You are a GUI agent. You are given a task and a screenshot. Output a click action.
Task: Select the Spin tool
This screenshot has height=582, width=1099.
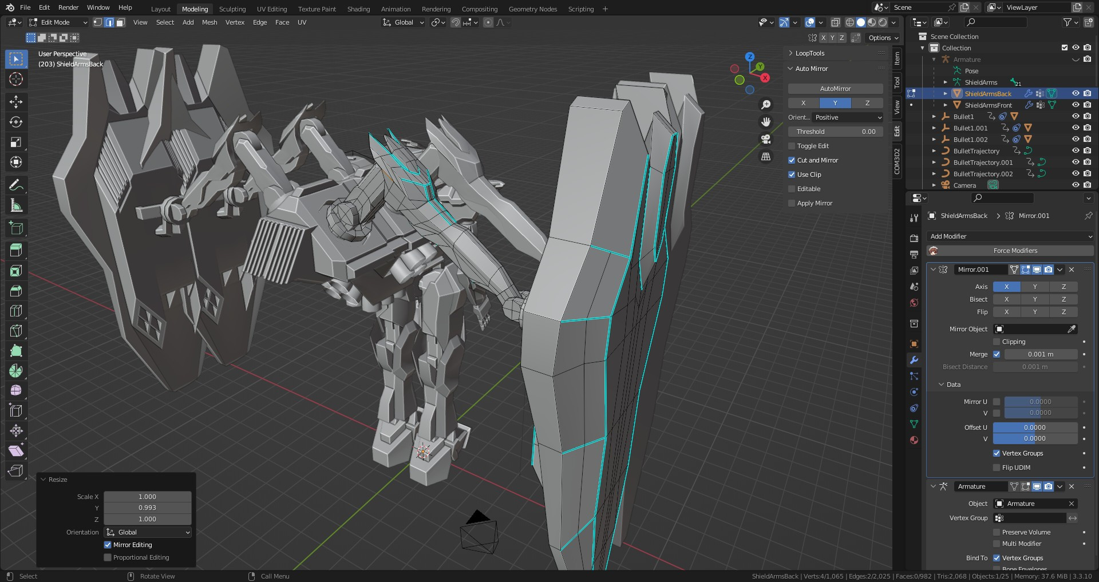click(x=16, y=370)
